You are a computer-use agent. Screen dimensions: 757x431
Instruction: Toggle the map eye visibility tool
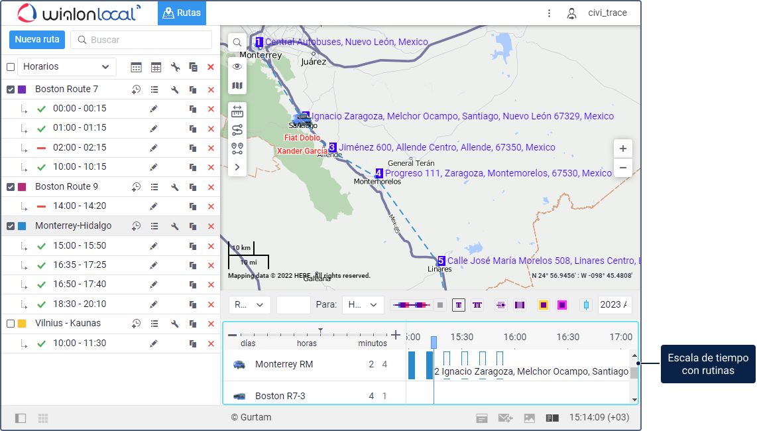point(237,67)
